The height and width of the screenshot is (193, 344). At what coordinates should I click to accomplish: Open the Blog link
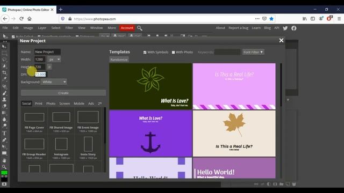point(268,28)
